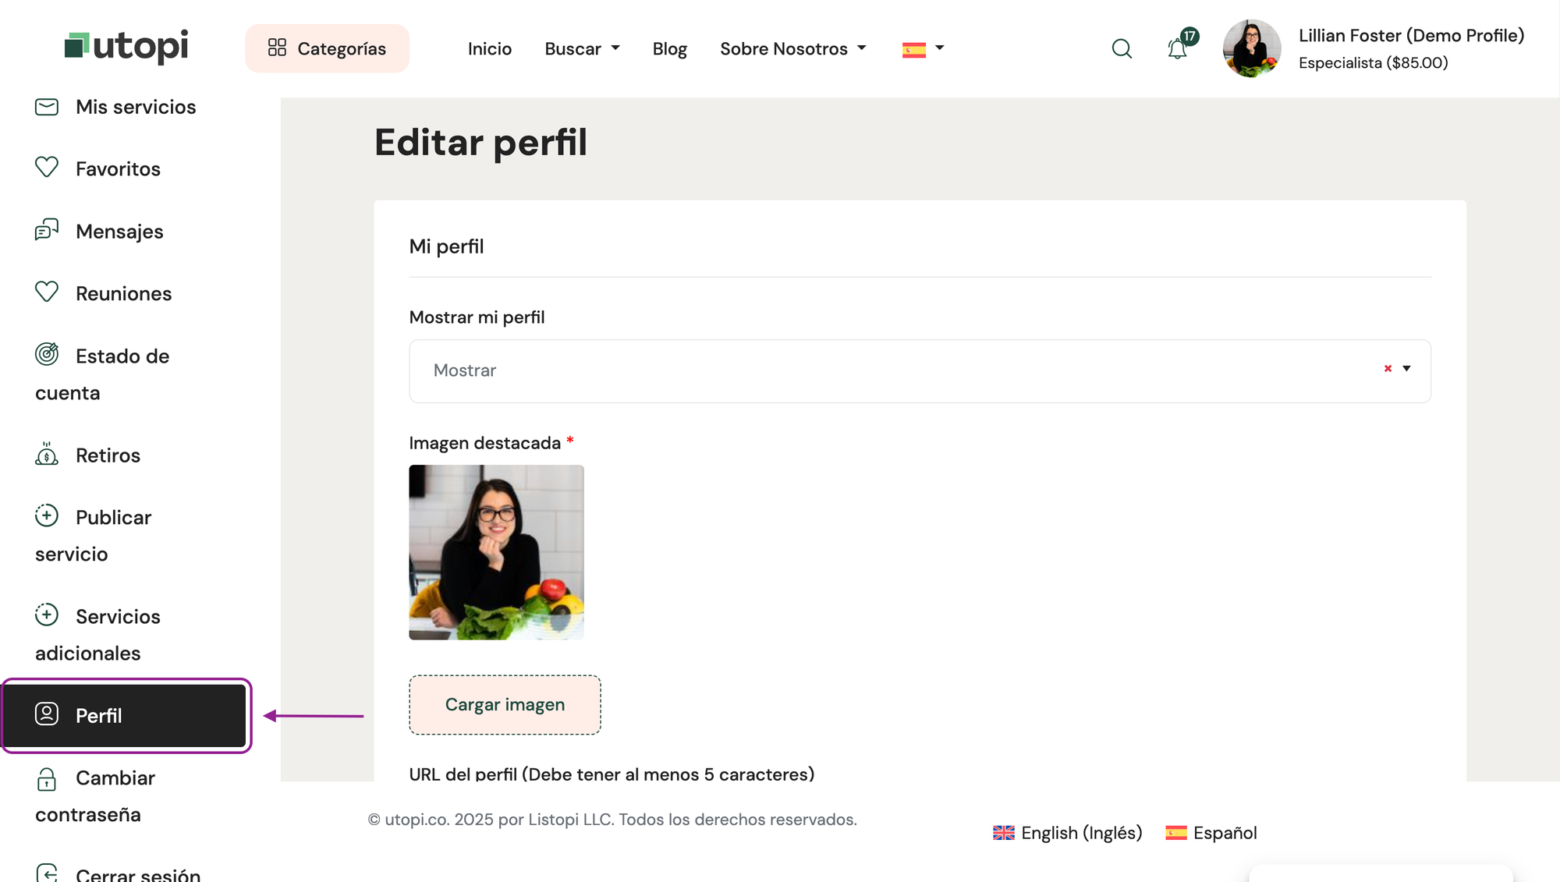Click the Favoritos heart icon

[x=47, y=167]
